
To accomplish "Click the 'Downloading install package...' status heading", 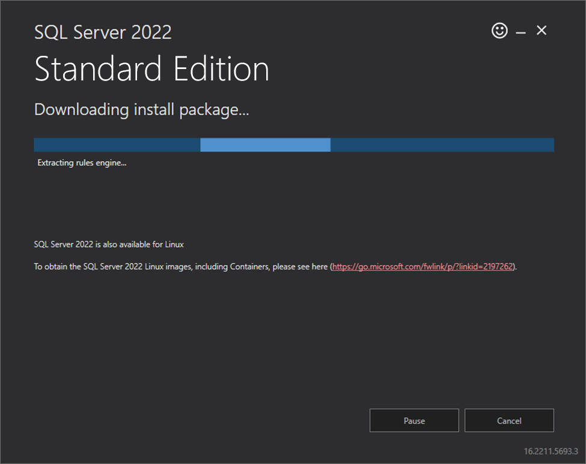I will coord(141,110).
